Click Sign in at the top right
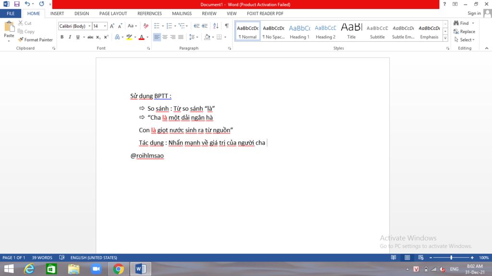Screen dimensions: 492x276 pos(474,13)
